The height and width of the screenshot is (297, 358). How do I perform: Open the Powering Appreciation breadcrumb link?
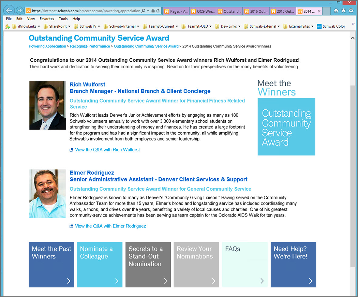pos(47,46)
